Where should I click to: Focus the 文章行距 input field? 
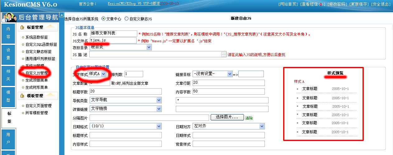[x=229, y=82]
